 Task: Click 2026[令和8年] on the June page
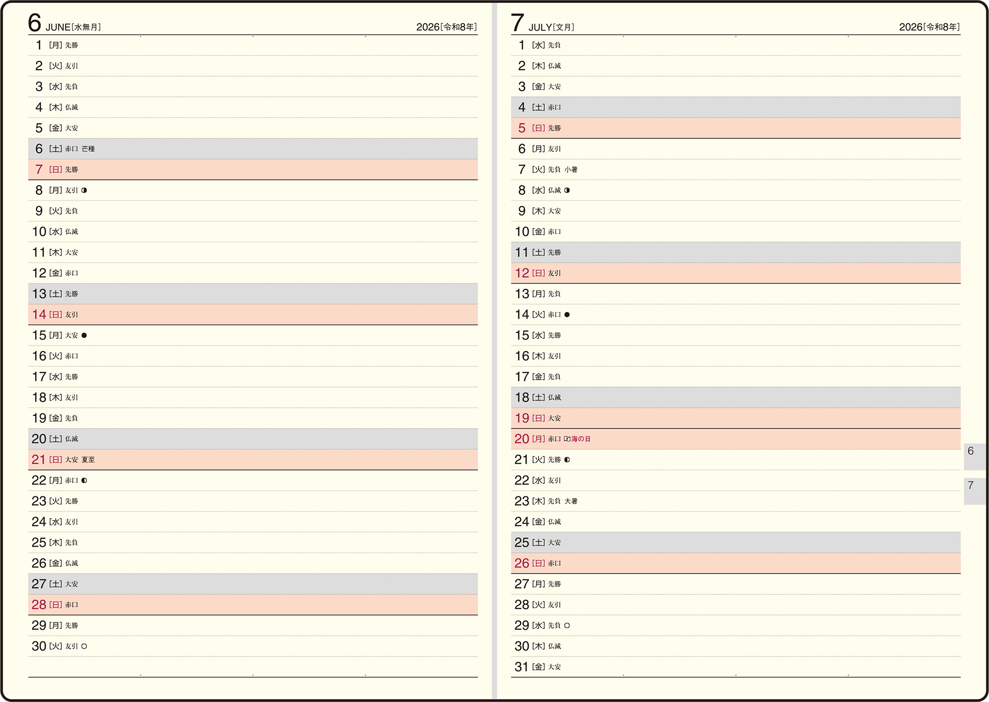[x=447, y=27]
